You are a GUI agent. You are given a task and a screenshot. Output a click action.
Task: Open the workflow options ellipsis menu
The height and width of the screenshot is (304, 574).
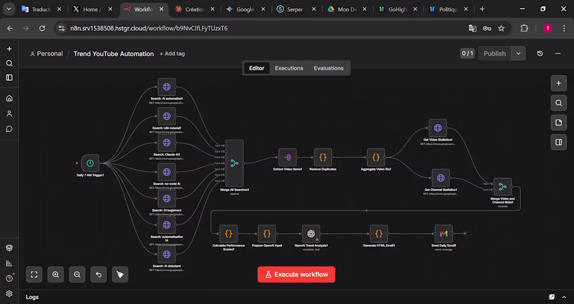click(x=558, y=53)
